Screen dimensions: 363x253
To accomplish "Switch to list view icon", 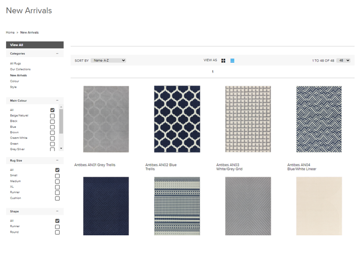I will point(232,61).
